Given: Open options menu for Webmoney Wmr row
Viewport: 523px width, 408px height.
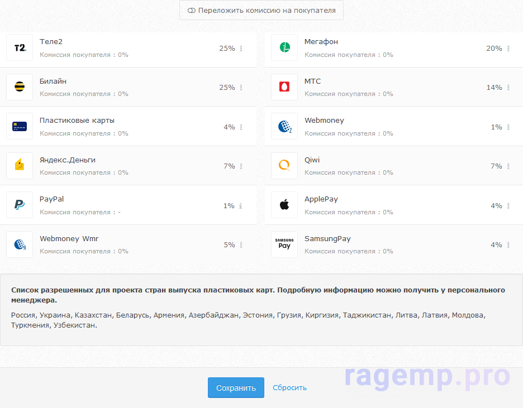Looking at the screenshot, I should tap(241, 245).
